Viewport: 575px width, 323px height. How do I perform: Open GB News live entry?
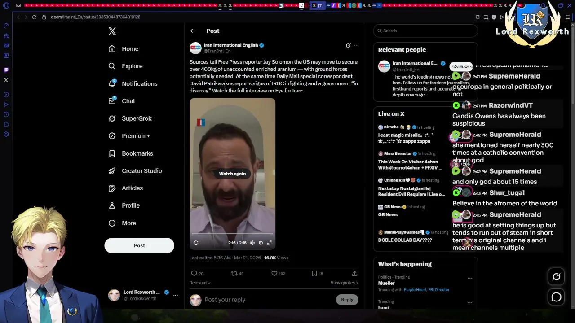[x=412, y=211]
